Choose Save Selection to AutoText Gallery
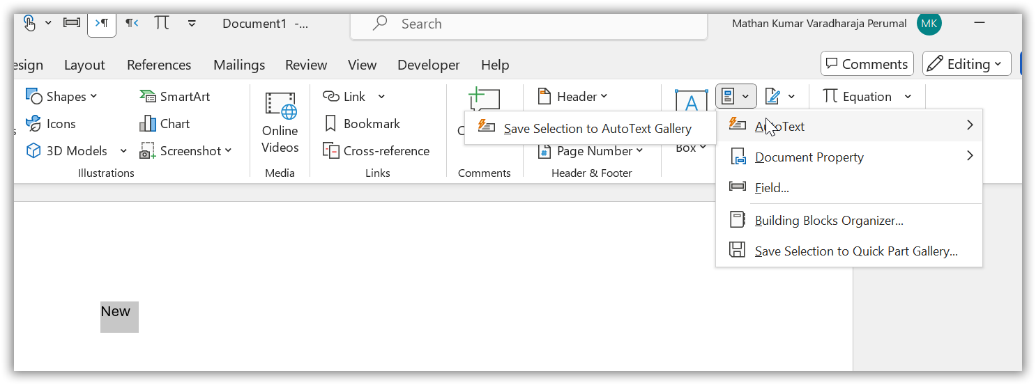The width and height of the screenshot is (1036, 385). coord(597,129)
